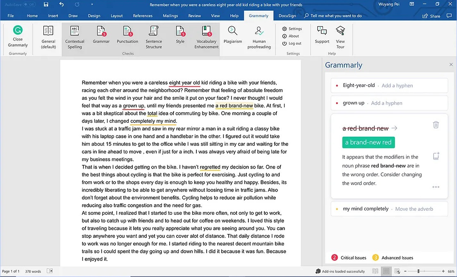Switch to Print Layout view

point(386,271)
